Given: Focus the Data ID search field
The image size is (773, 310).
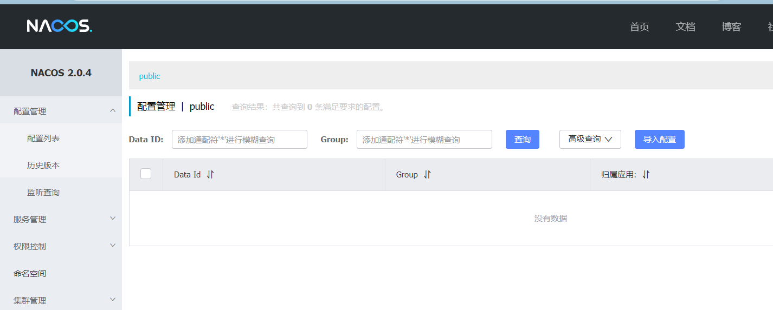Looking at the screenshot, I should [x=240, y=139].
